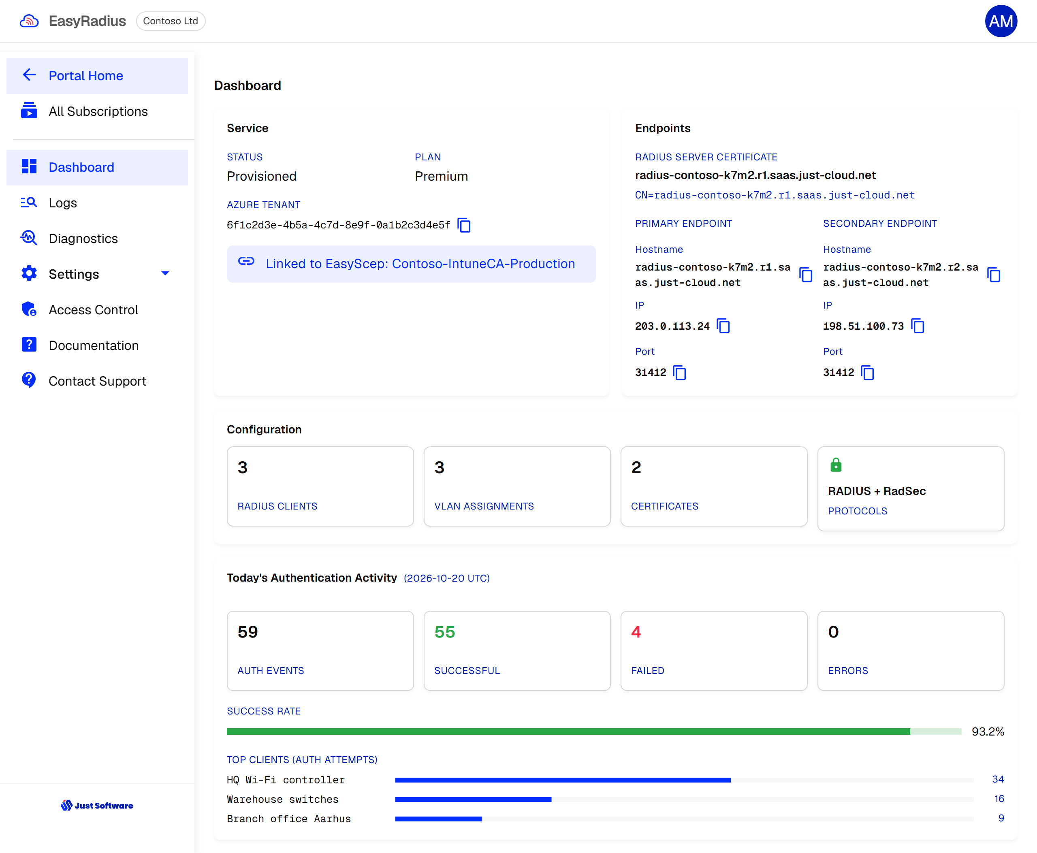Open the VLAN Assignments card
The height and width of the screenshot is (853, 1037).
[517, 486]
